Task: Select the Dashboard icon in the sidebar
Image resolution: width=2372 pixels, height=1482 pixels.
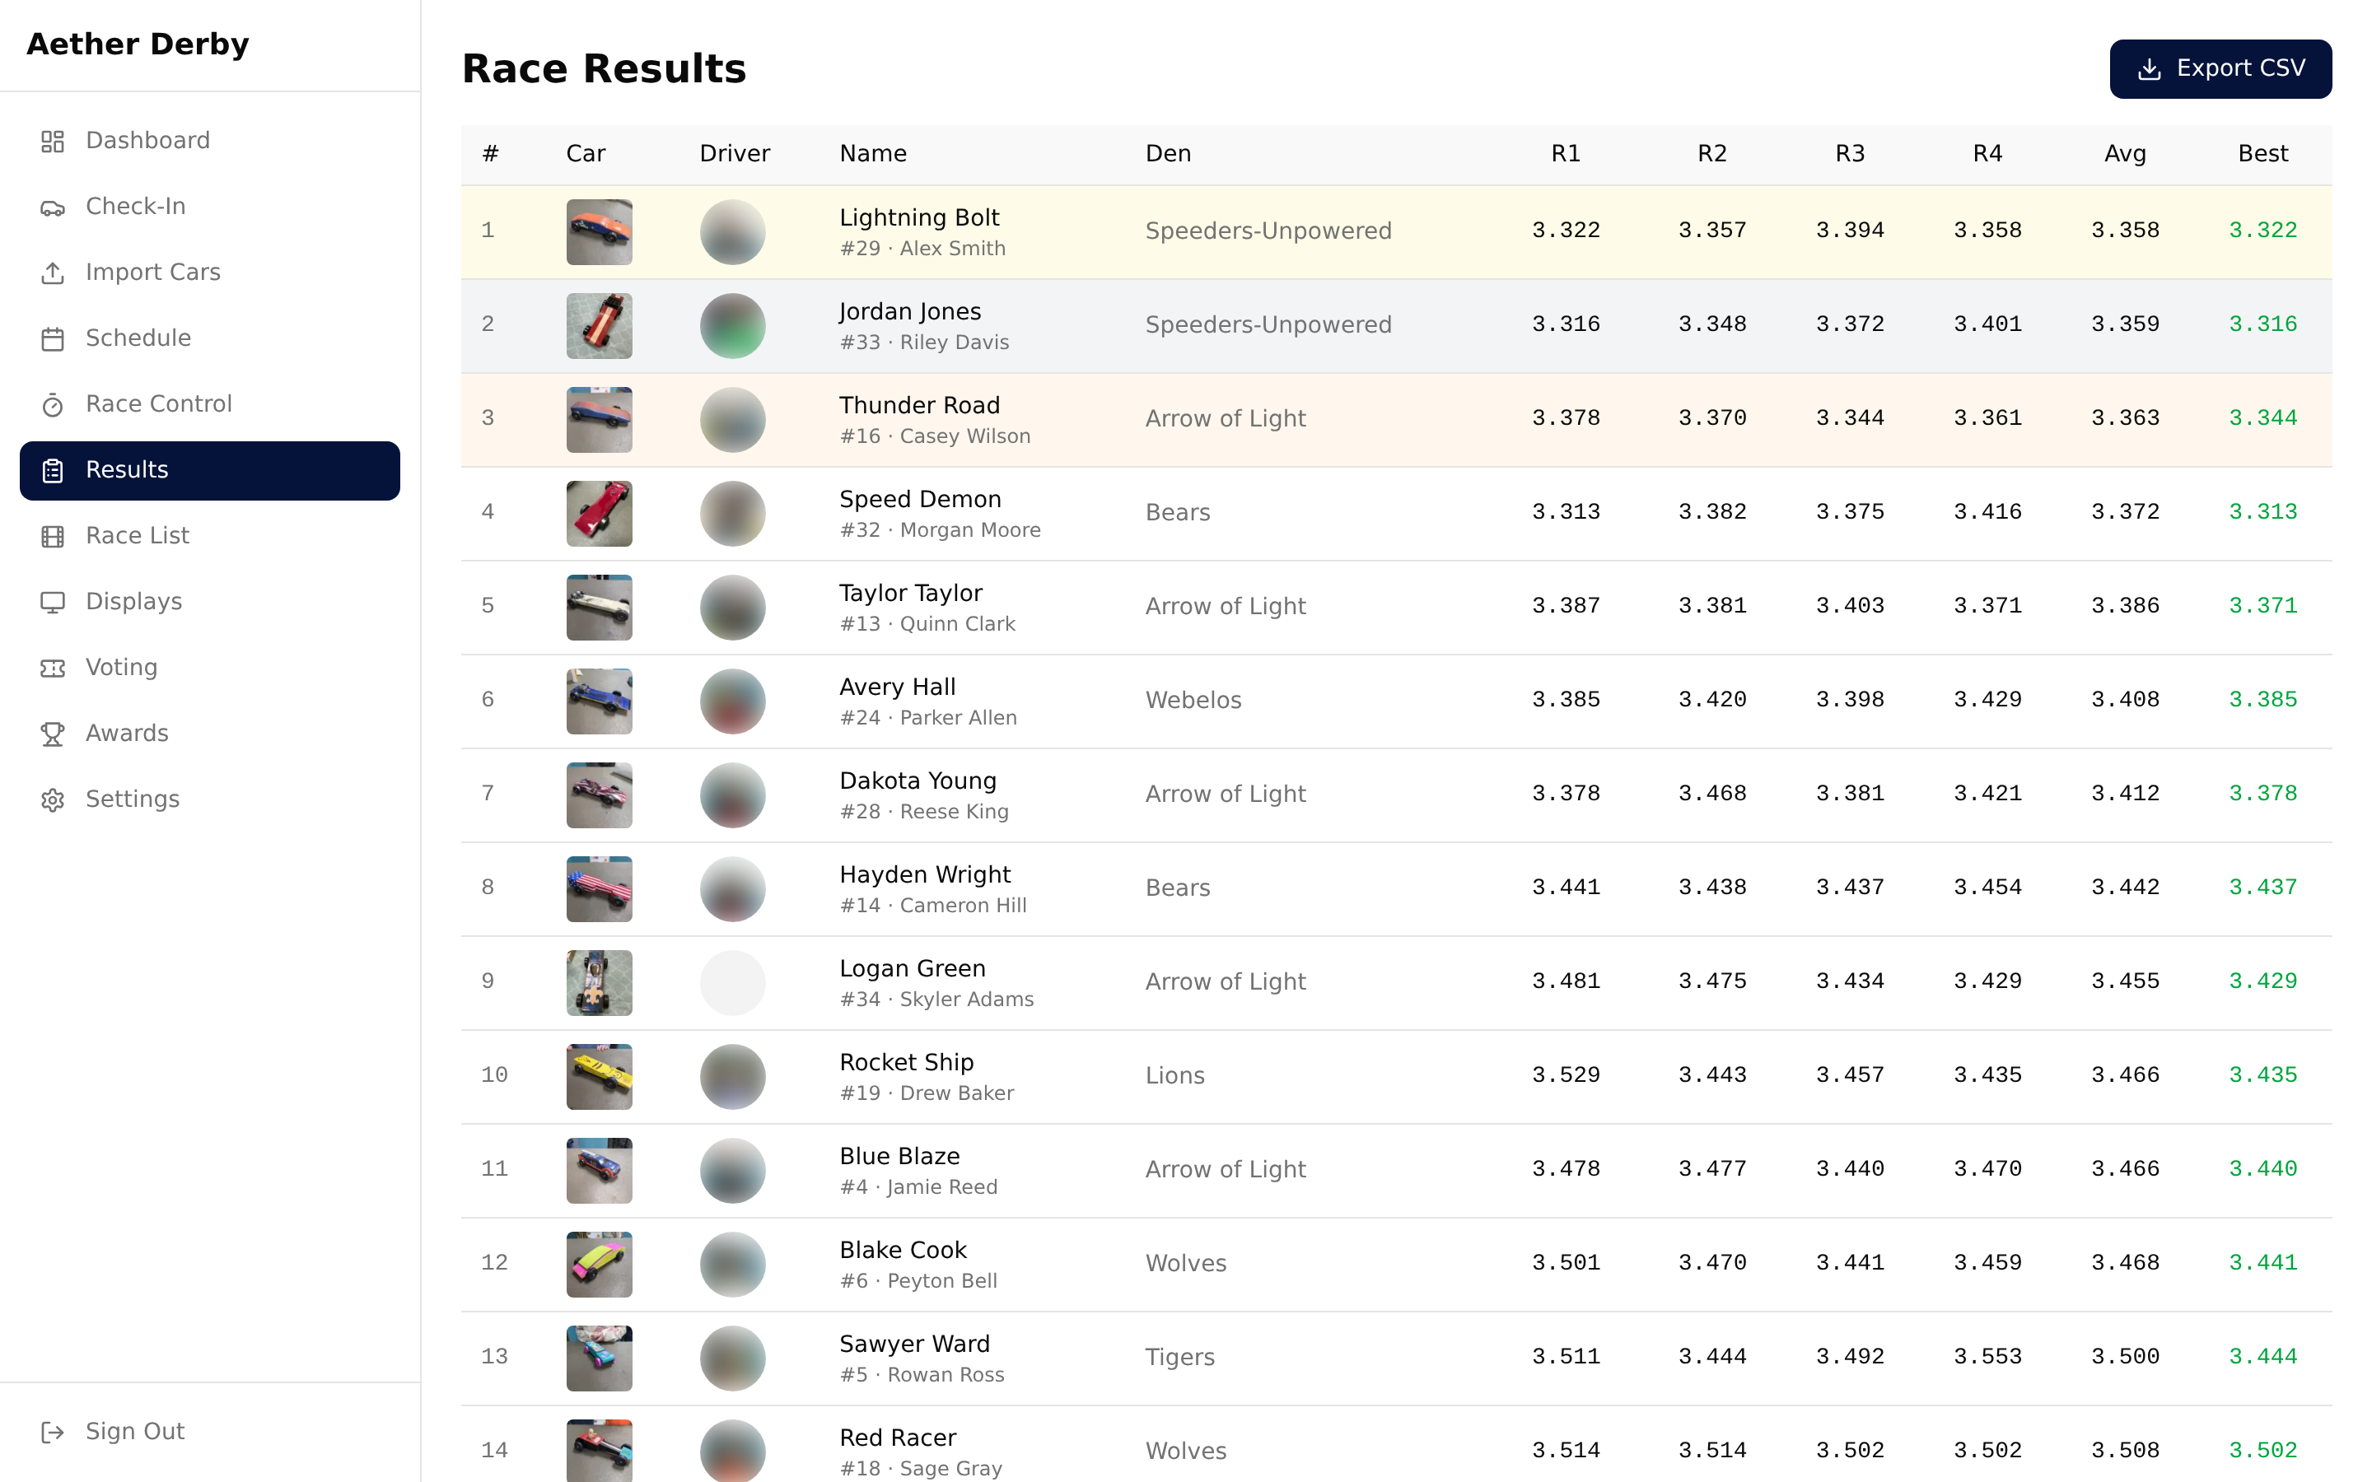Action: point(52,140)
